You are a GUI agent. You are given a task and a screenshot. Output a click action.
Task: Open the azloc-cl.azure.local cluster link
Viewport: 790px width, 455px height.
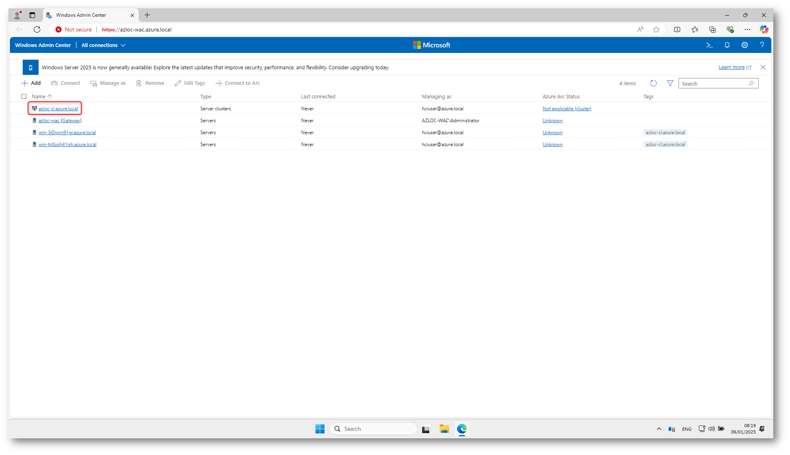click(x=58, y=108)
